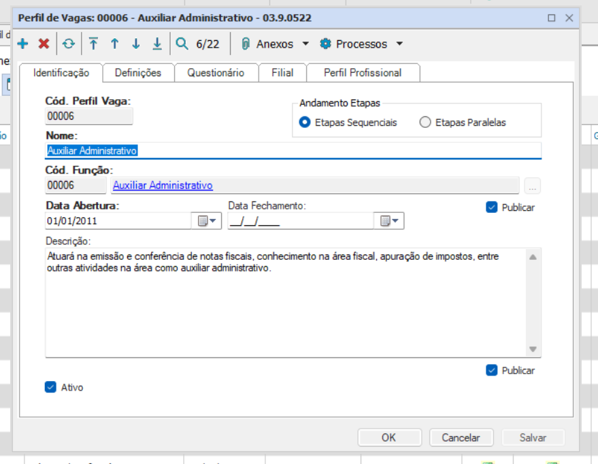Click the ellipsis lookup button for Cód. Função
This screenshot has width=598, height=464.
point(533,186)
